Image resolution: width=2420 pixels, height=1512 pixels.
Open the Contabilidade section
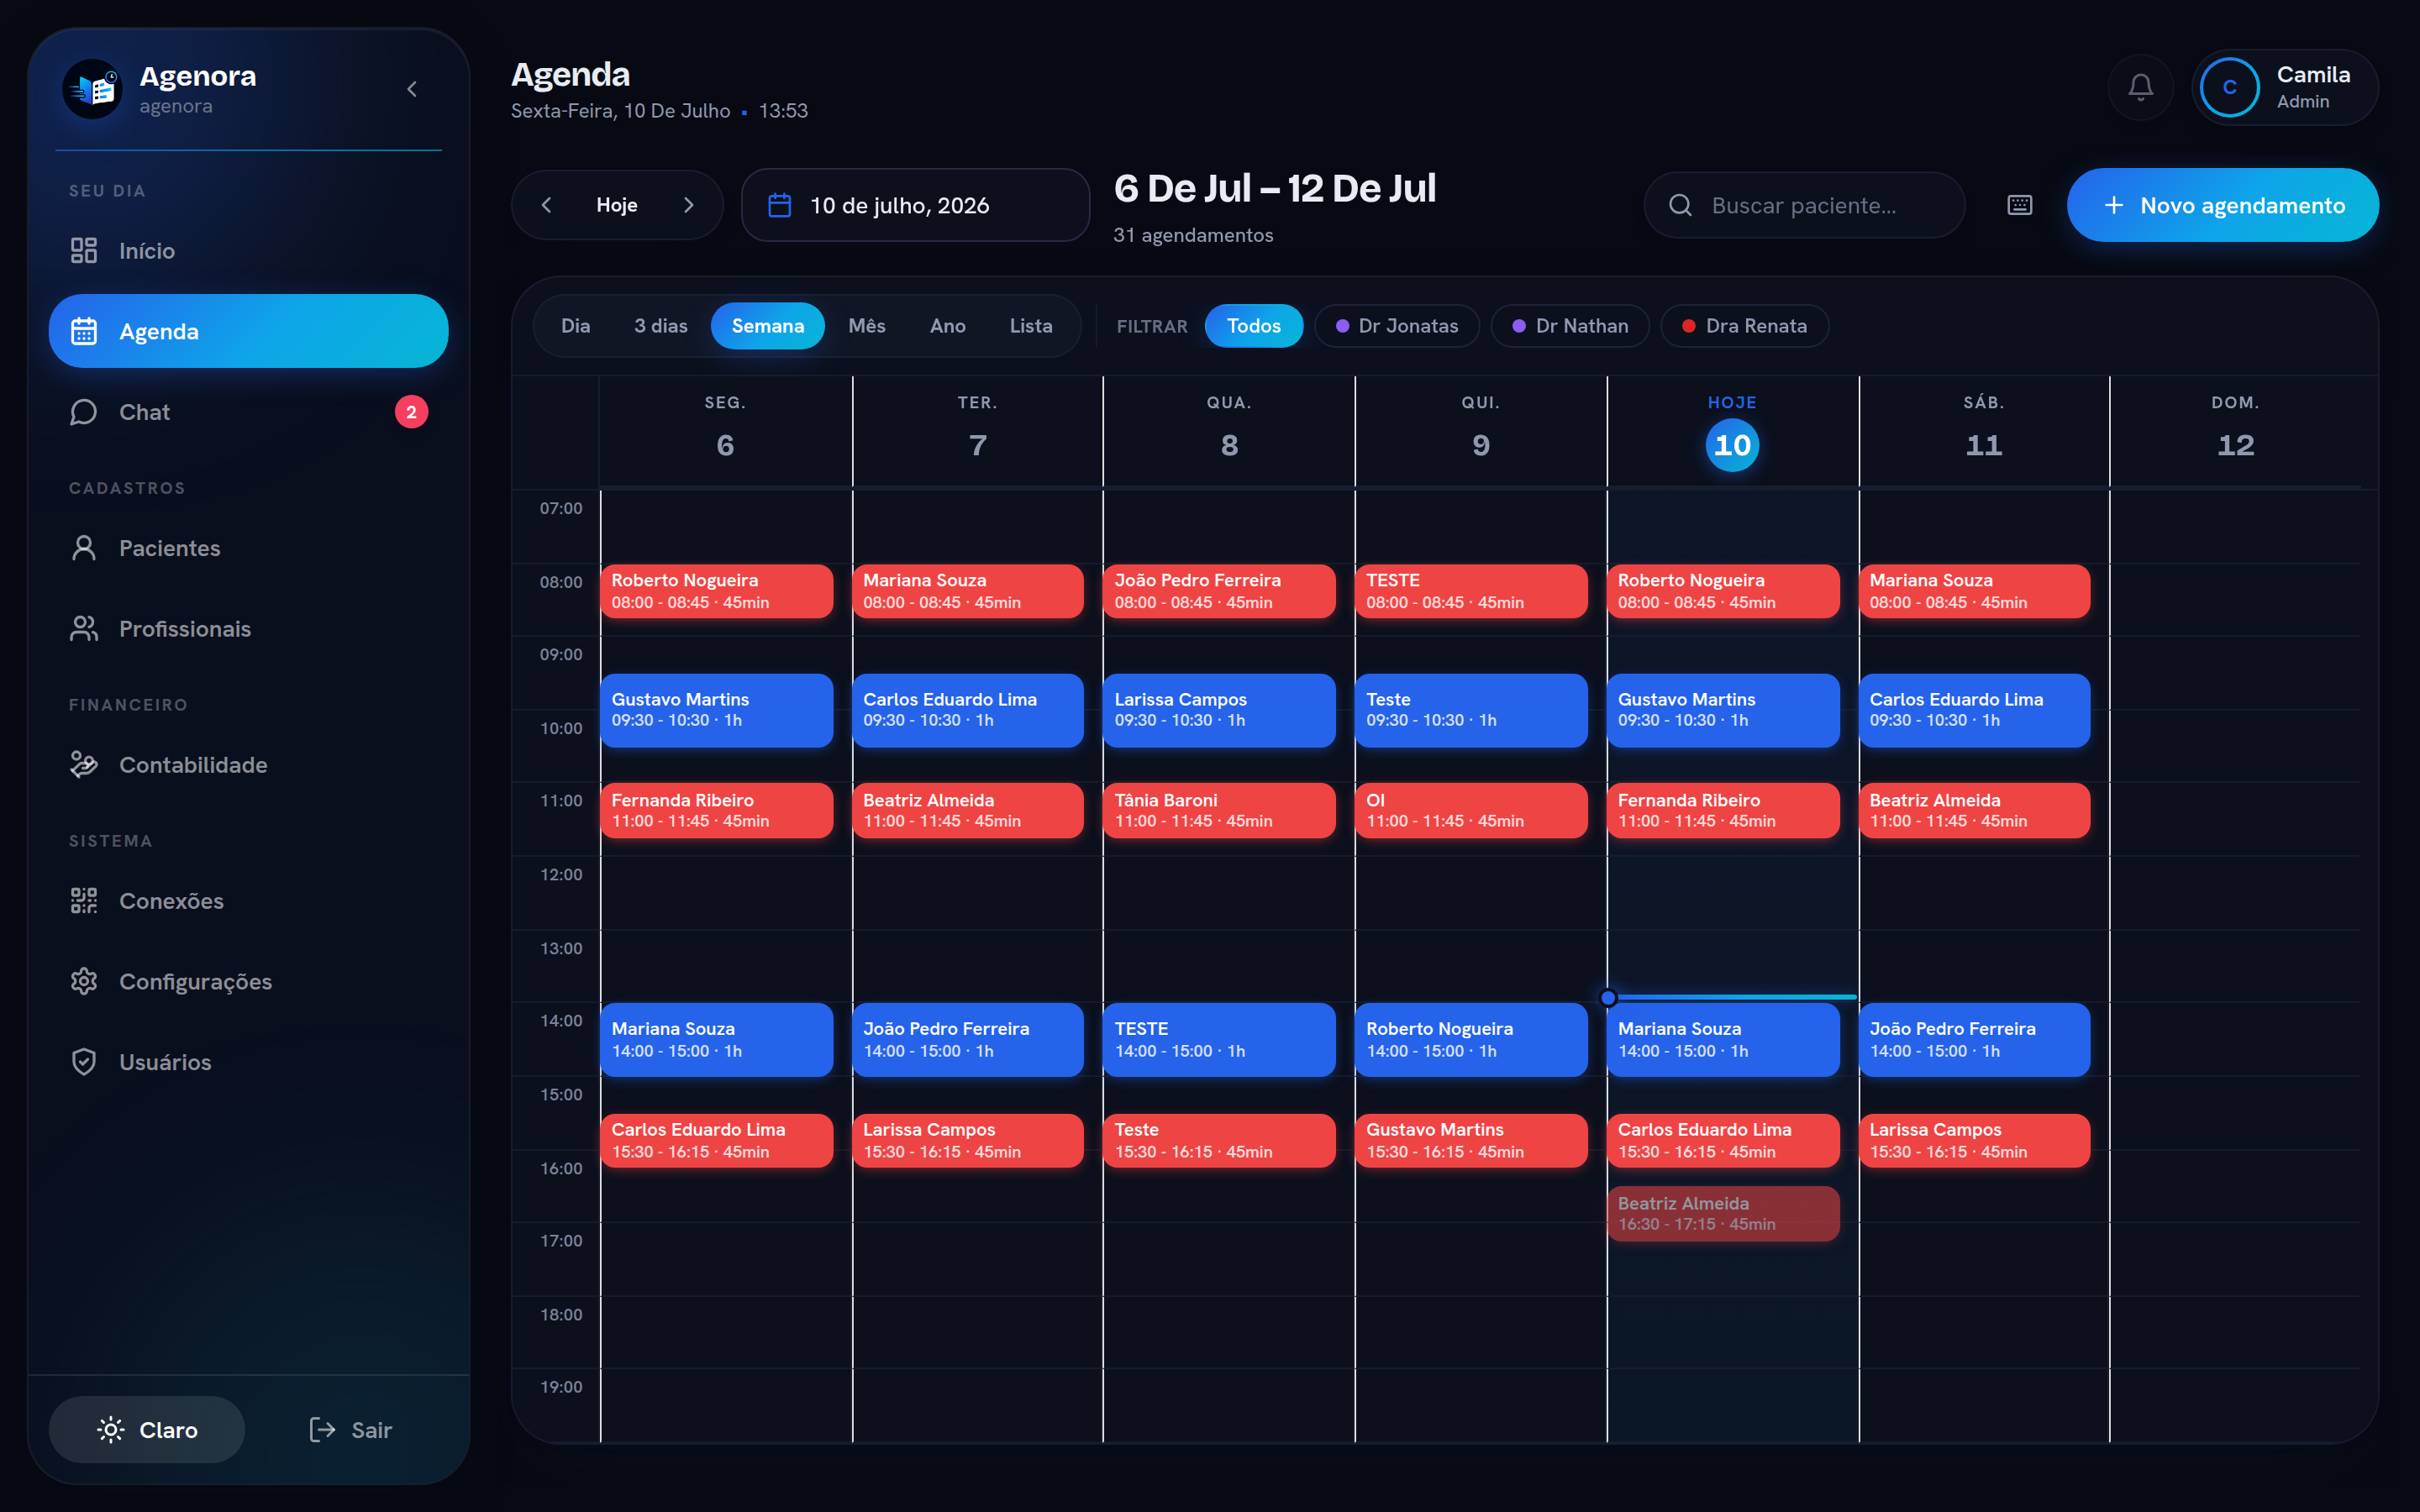point(248,765)
